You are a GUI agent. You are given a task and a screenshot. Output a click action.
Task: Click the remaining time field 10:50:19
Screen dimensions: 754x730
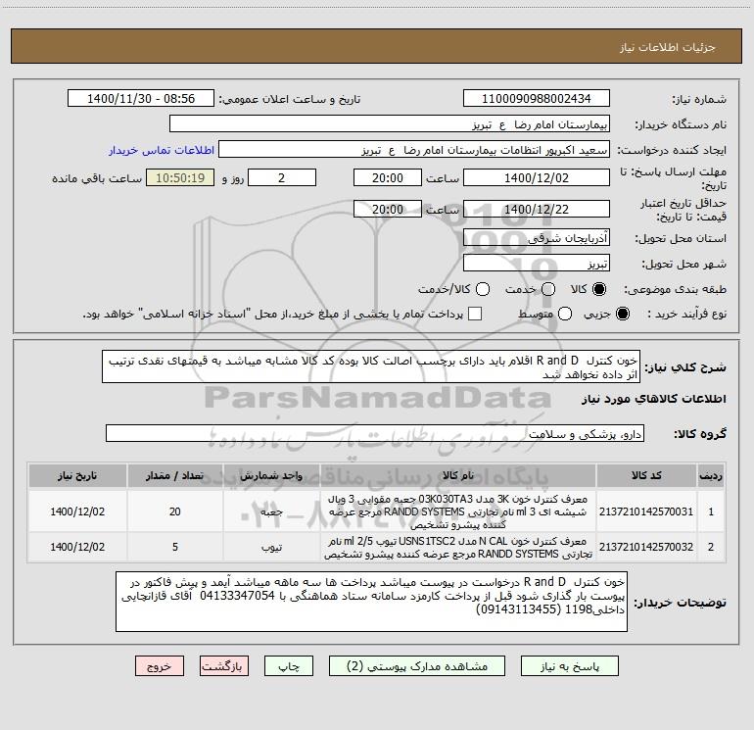click(x=180, y=177)
